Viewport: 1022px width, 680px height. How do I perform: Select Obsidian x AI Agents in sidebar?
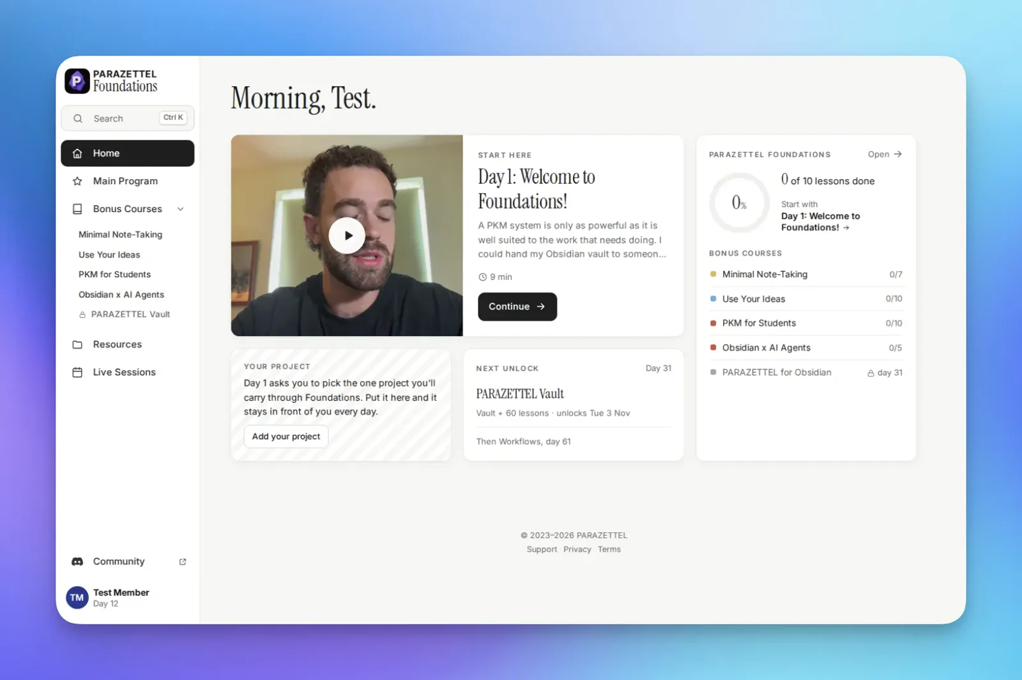pos(121,295)
